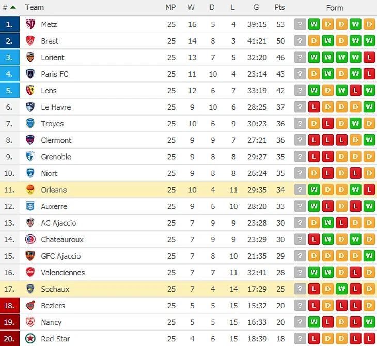Click the Lorient club badge
The image size is (377, 346).
[30, 57]
